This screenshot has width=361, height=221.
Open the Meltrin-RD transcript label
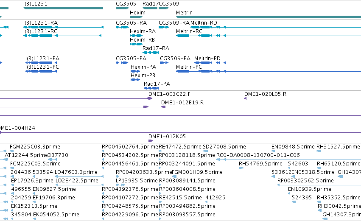click(x=204, y=23)
